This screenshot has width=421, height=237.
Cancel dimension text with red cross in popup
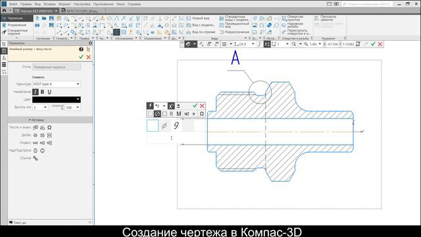point(202,106)
